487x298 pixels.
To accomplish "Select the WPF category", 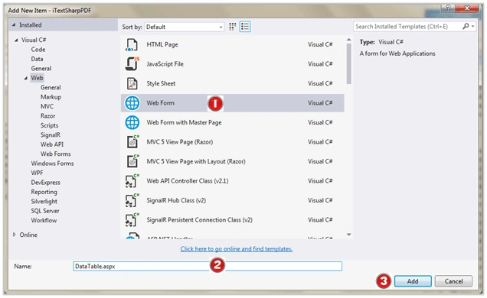I will pyautogui.click(x=37, y=173).
